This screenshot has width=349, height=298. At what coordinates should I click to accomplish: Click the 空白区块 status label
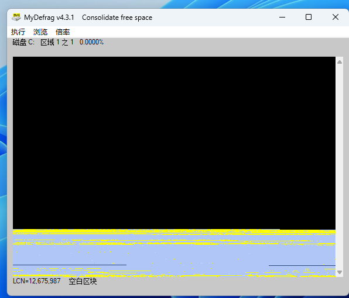click(x=83, y=281)
